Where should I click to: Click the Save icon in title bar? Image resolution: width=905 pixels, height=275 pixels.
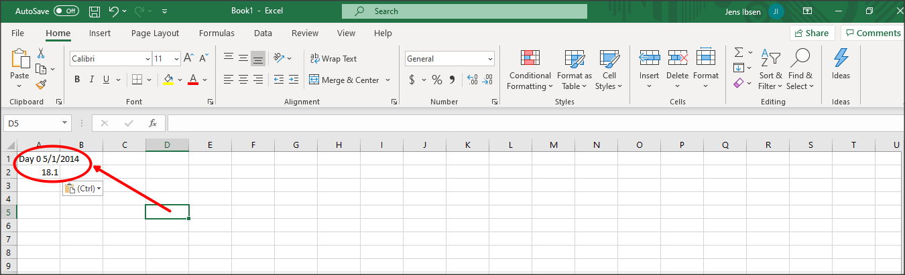(95, 11)
